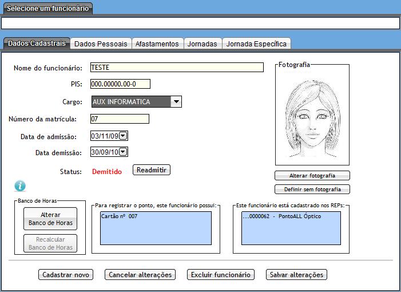Click Recalcular Banco de Horas button
Image resolution: width=401 pixels, height=292 pixels.
[50, 243]
